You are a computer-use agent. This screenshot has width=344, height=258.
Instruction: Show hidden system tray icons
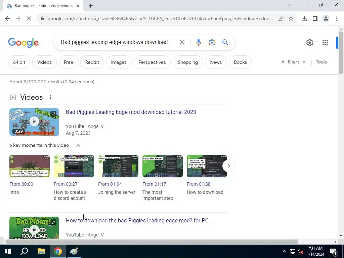[x=284, y=251]
